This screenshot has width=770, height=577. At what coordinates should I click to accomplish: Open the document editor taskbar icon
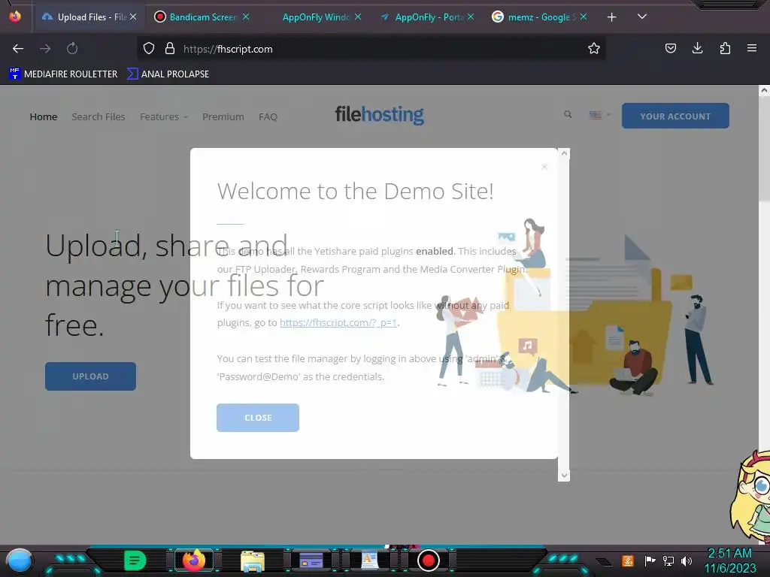click(370, 560)
